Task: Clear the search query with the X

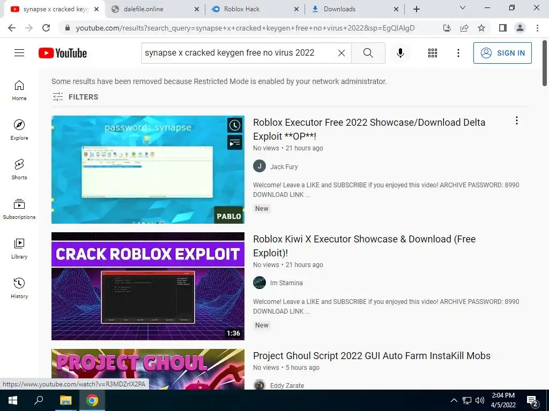Action: tap(342, 53)
